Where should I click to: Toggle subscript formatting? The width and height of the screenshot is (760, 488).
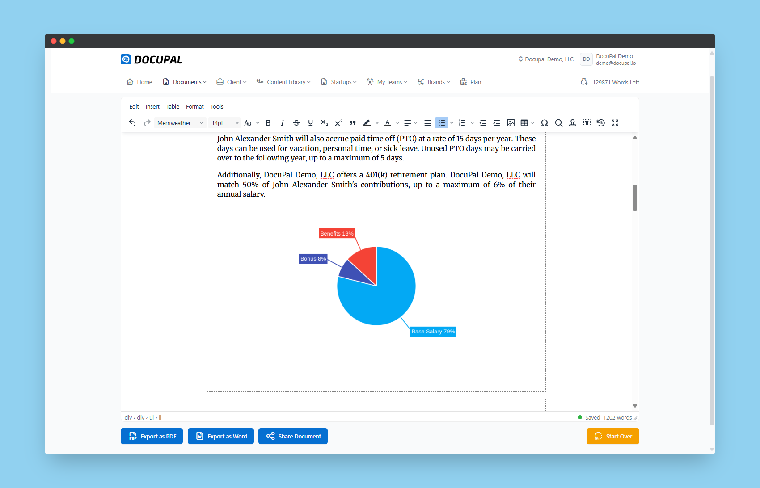pos(325,123)
